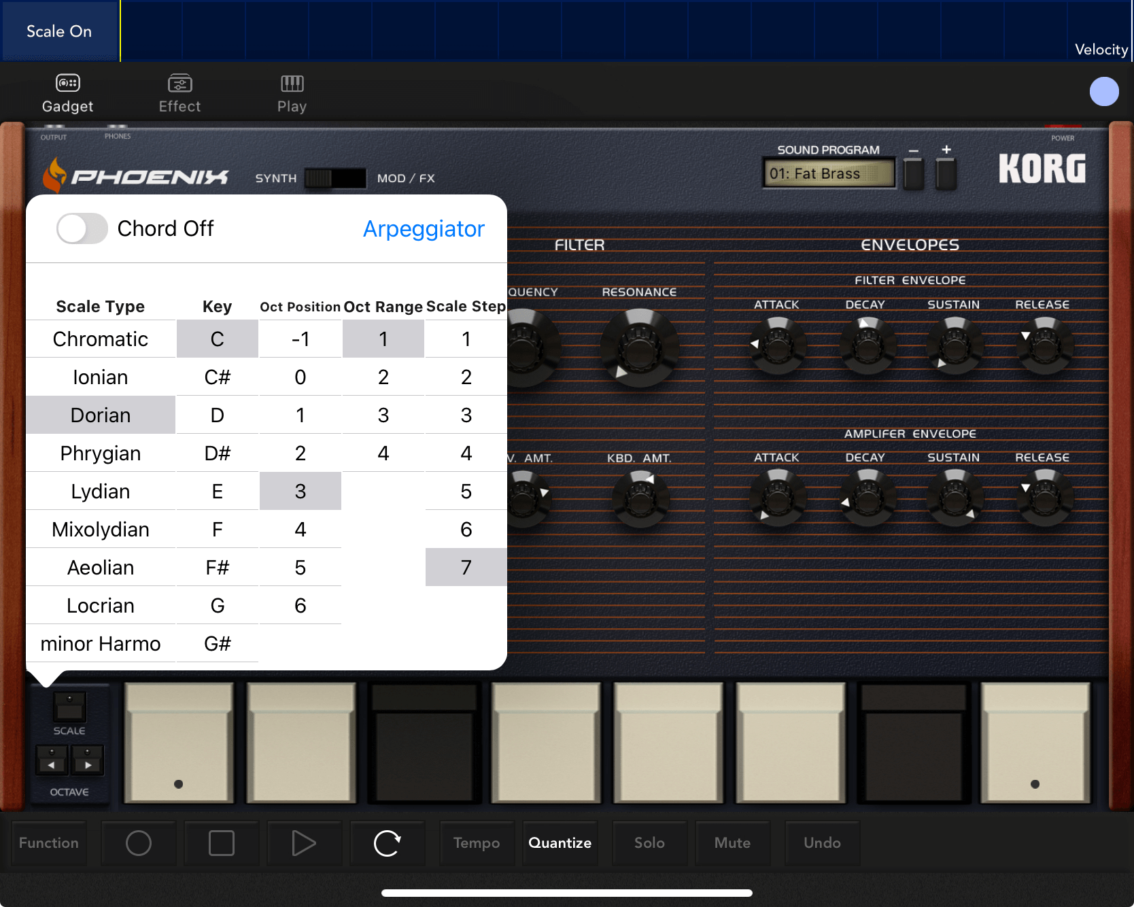
Task: Set Key to D#
Action: point(218,453)
